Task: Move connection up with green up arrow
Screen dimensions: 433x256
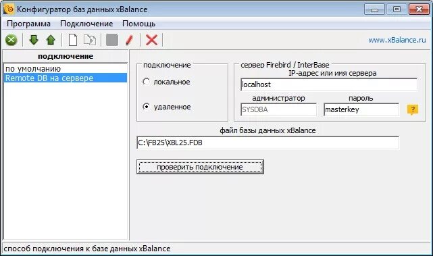Action: pos(51,40)
